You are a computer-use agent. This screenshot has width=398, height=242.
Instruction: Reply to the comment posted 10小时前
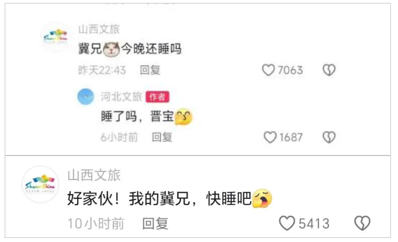click(155, 223)
